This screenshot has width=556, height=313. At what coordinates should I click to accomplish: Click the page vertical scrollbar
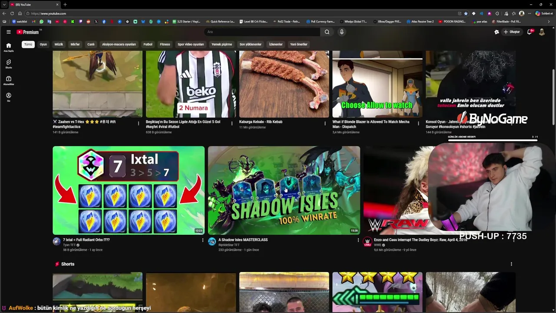(x=553, y=98)
